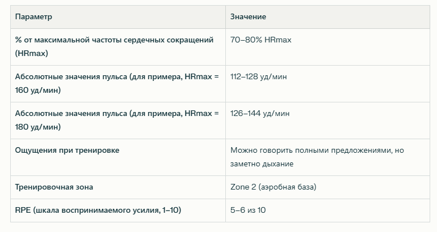The image size is (437, 232).
Task: Click the "заметно дыхание" text line
Action: pos(262,164)
